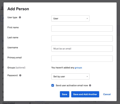The image size is (120, 104).
Task: Click the help icon beside User type
Action: point(20,17)
